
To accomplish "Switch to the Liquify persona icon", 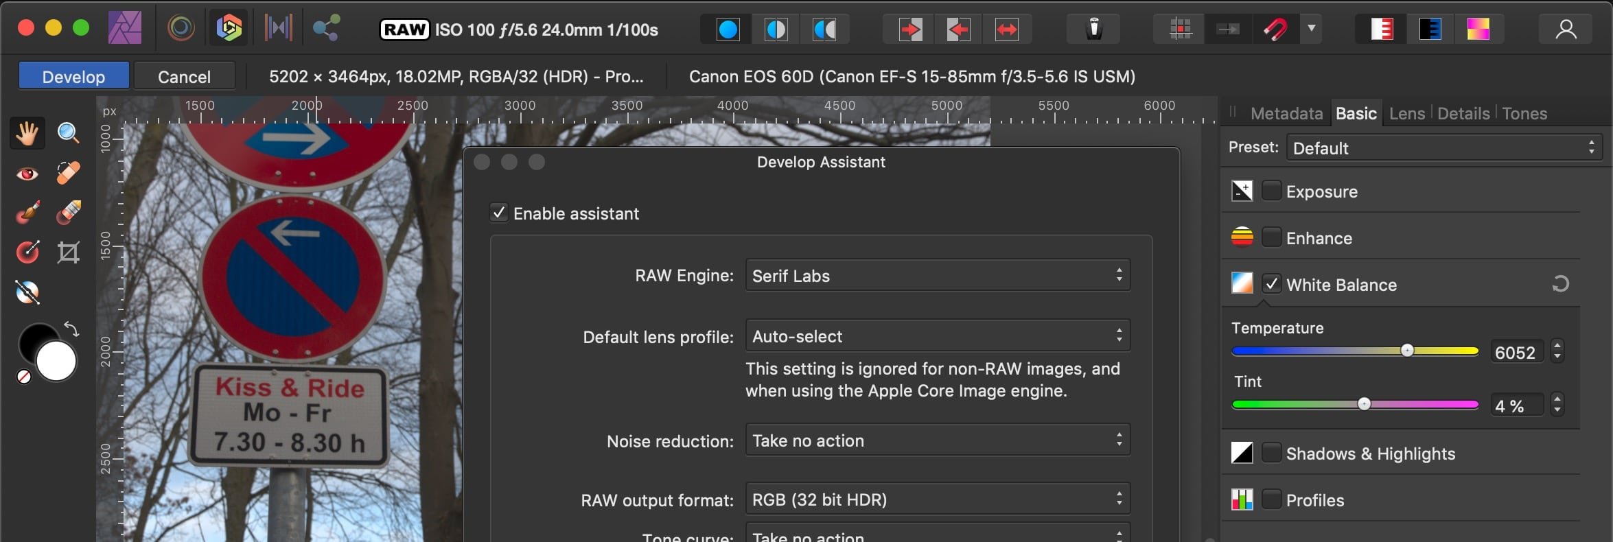I will 181,28.
